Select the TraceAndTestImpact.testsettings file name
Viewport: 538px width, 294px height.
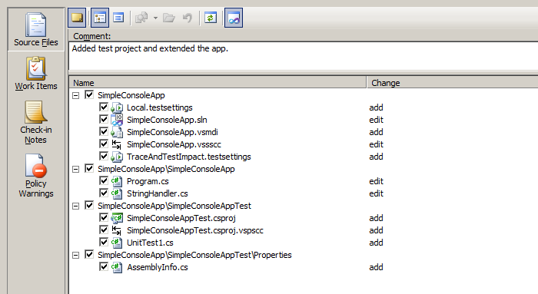[189, 157]
